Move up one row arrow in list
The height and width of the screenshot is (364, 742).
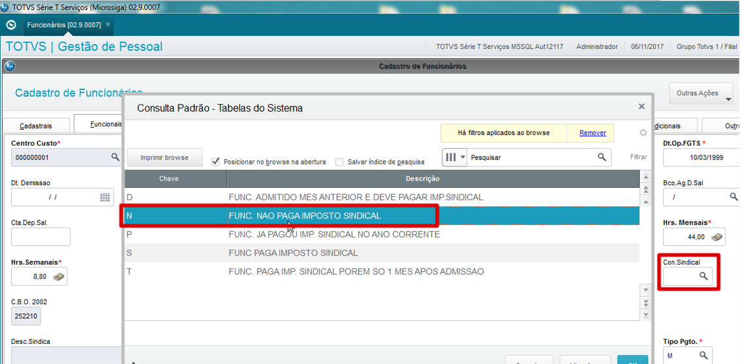(645, 201)
